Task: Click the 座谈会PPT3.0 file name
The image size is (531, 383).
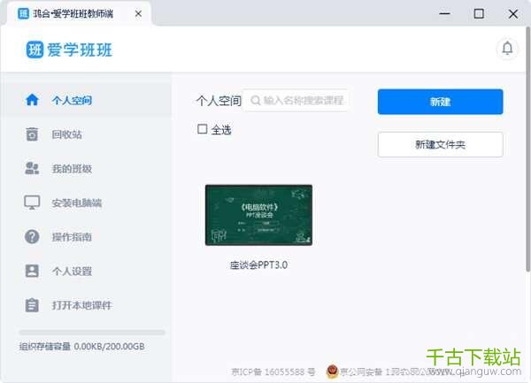Action: point(258,265)
